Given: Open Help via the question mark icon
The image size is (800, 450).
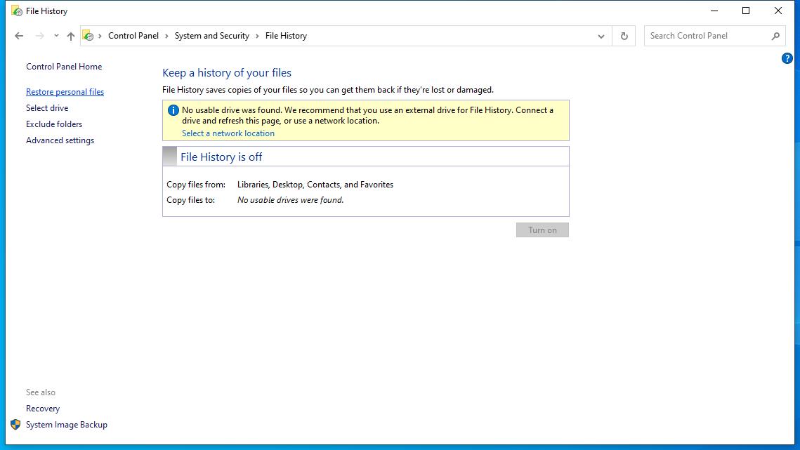Looking at the screenshot, I should 787,58.
